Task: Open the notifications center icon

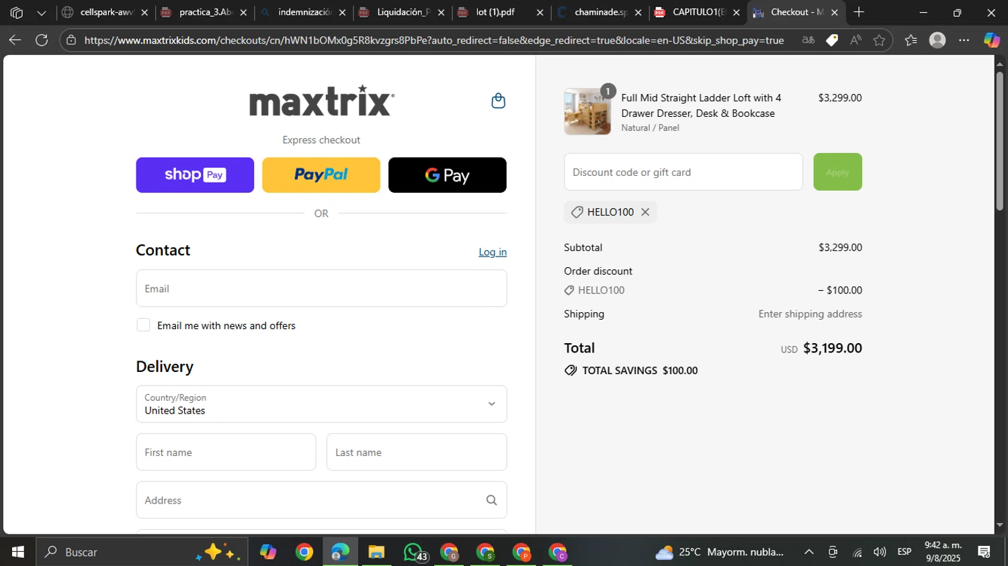Action: 984,552
